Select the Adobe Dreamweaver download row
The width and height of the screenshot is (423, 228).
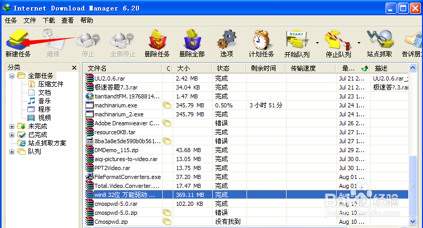pos(246,123)
